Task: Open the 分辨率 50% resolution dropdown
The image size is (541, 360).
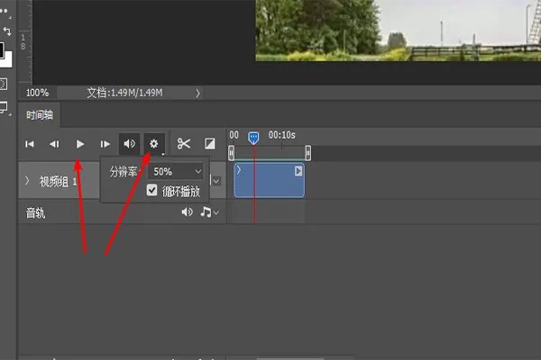Action: (177, 171)
